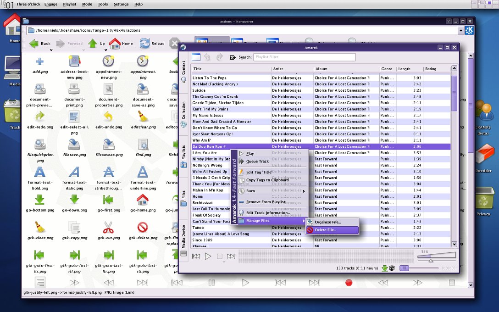This screenshot has width=499, height=312.
Task: Select the go-home.png file icon
Action: 143,200
